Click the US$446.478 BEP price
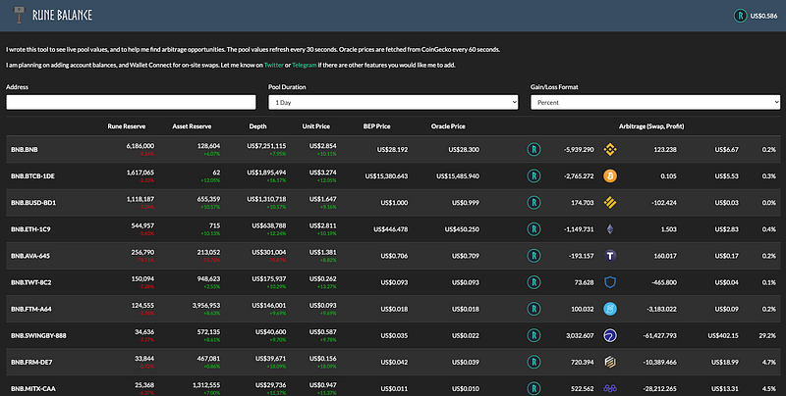Viewport: 786px width, 396px height. [x=390, y=229]
